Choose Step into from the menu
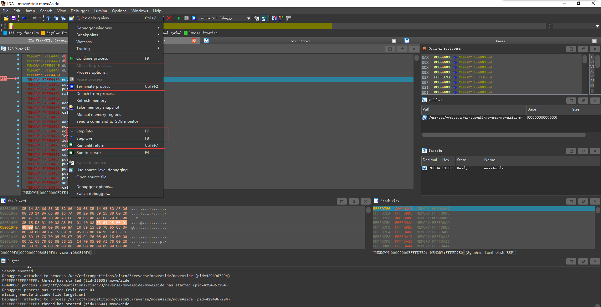This screenshot has width=601, height=307. point(116,131)
